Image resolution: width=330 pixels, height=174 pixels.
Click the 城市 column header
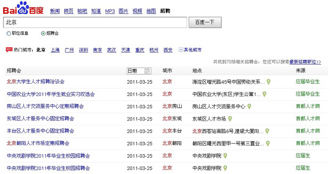point(167,71)
